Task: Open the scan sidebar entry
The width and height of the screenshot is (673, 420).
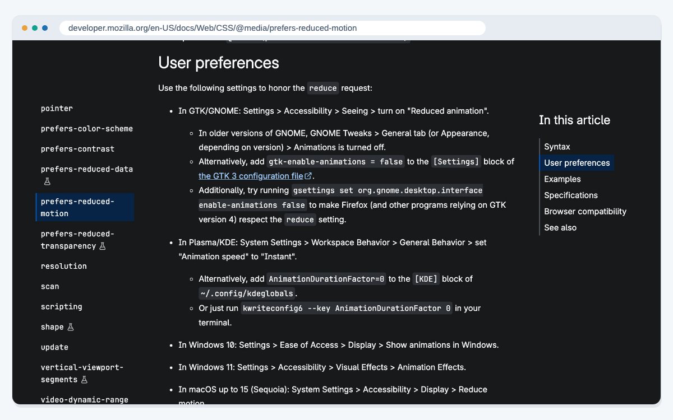Action: click(x=50, y=286)
